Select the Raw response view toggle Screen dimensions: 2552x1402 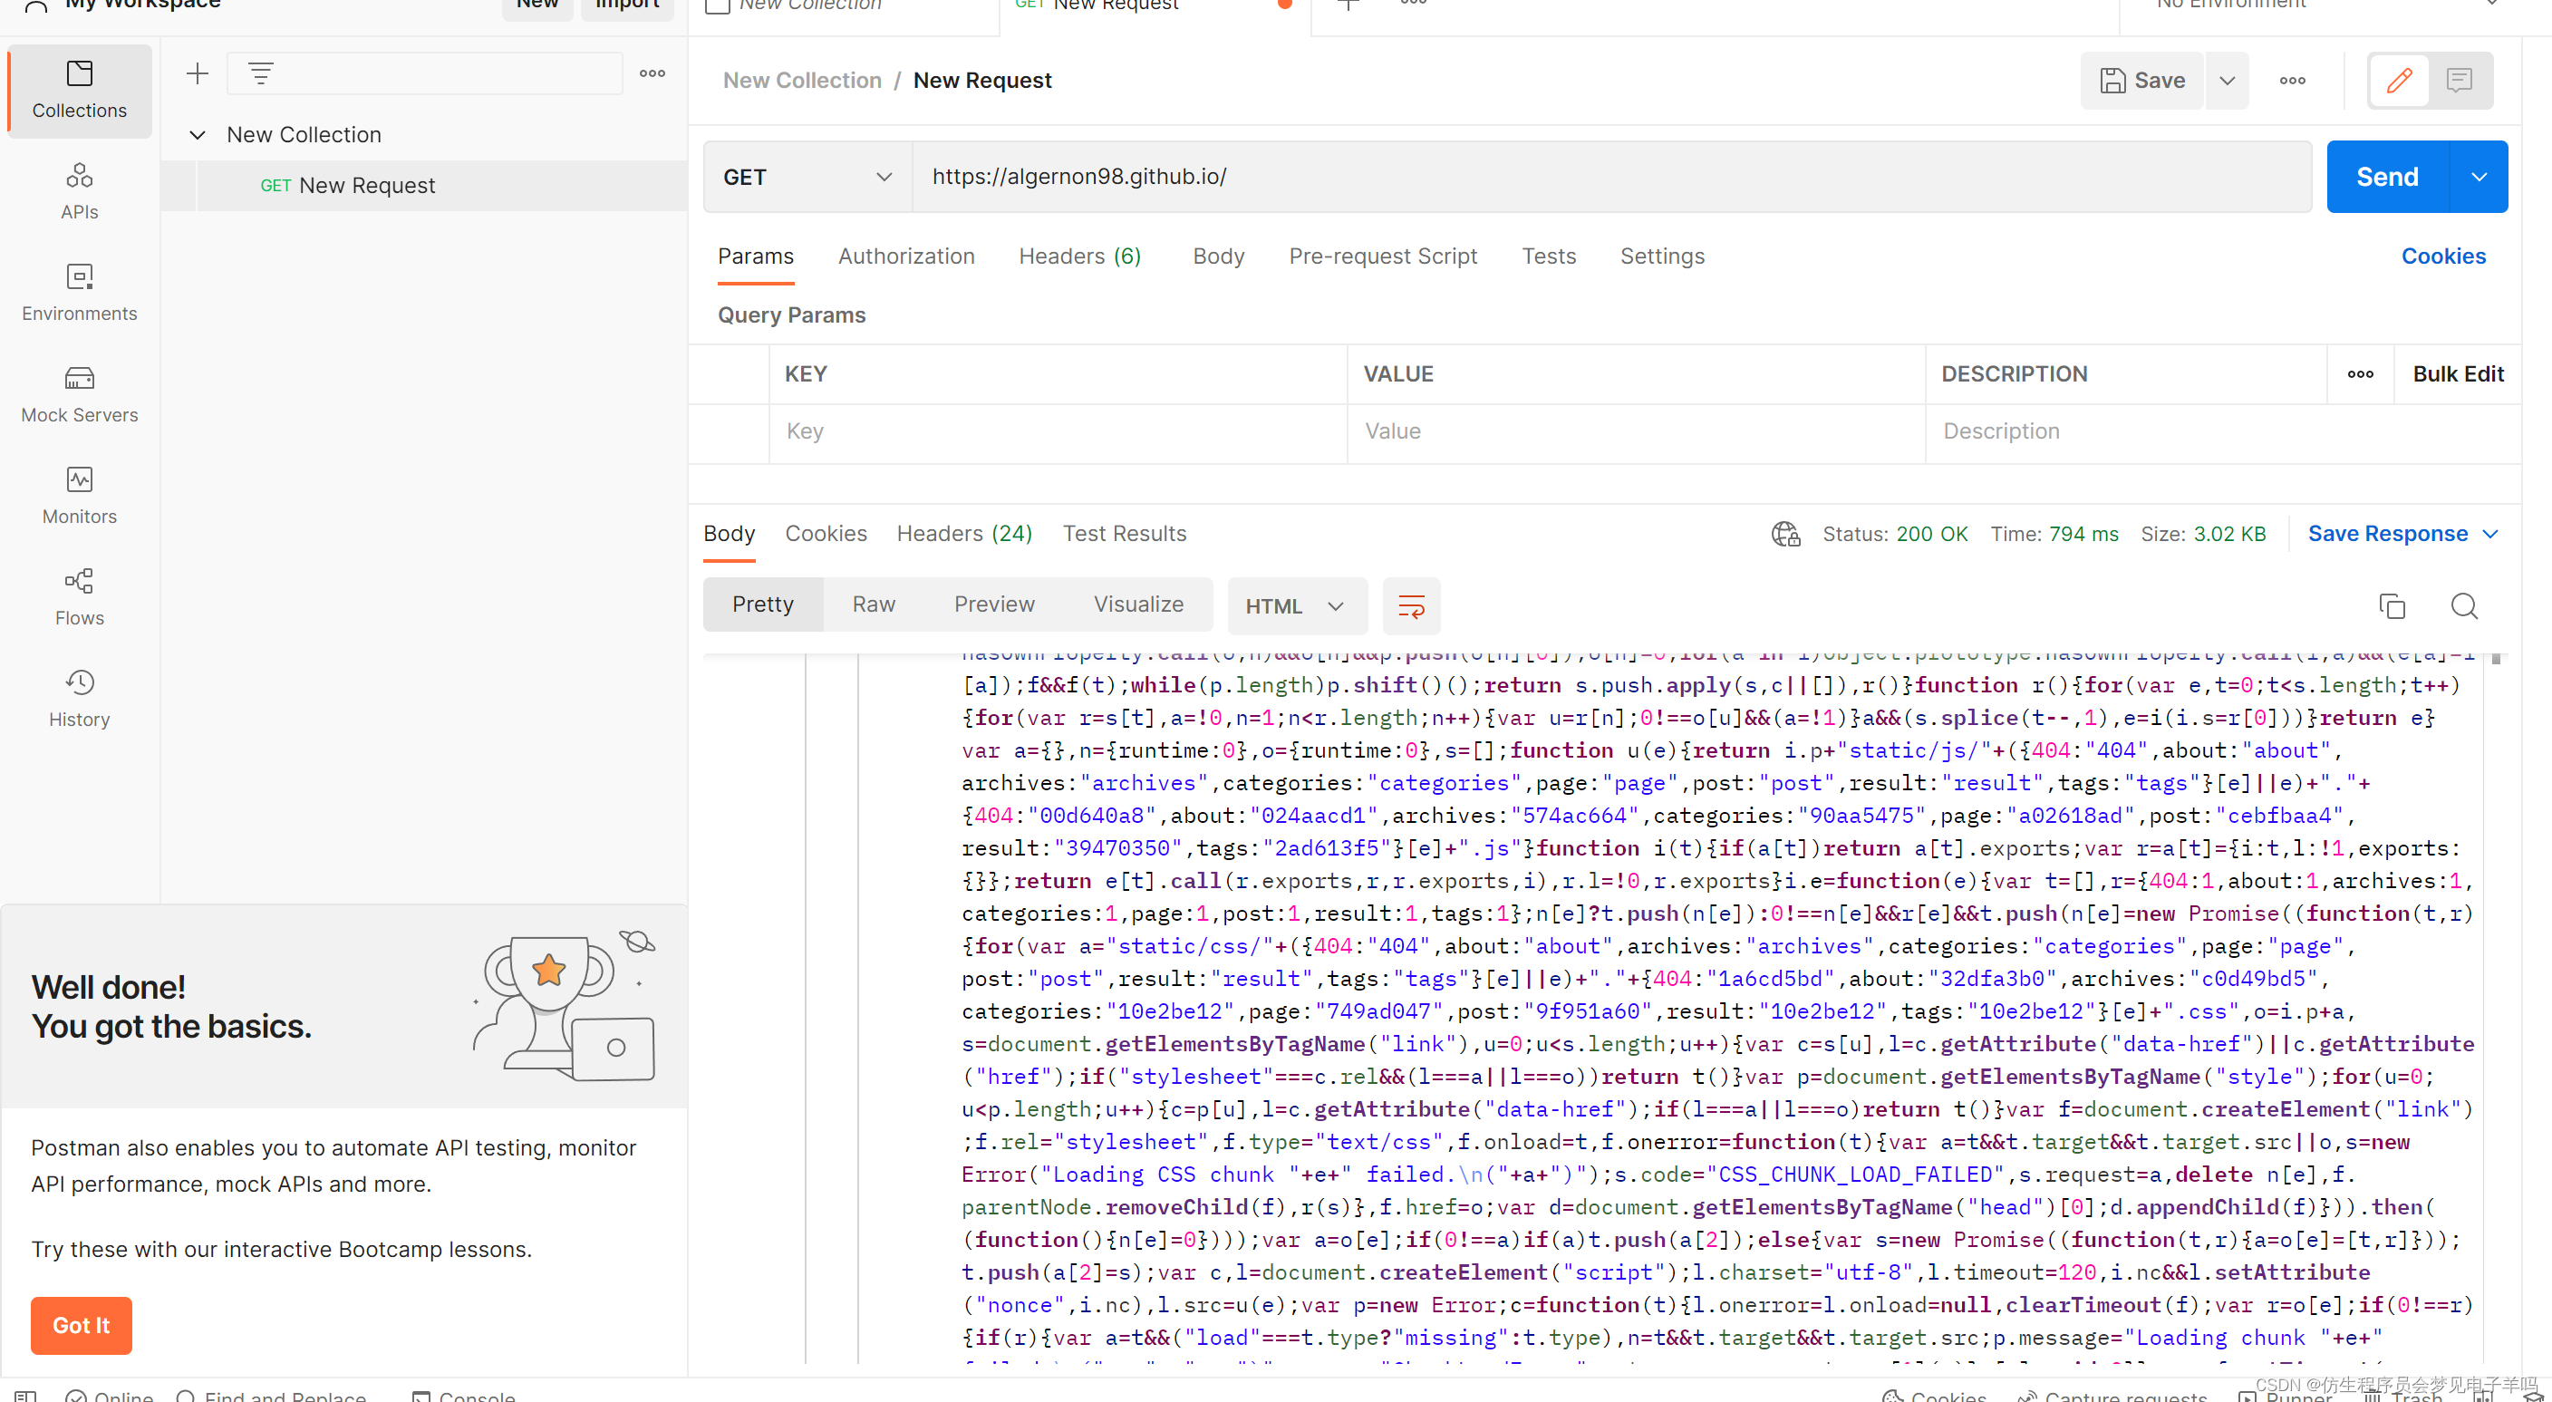[x=874, y=604]
